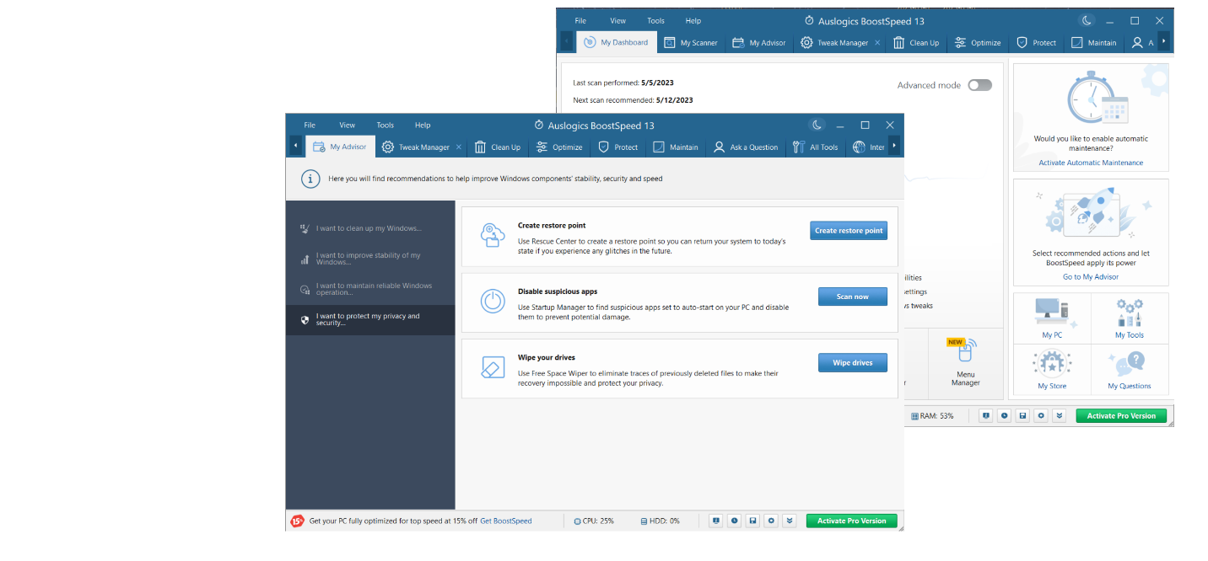Switch to My Dashboard tab in the back window
The image size is (1208, 561).
[x=617, y=42]
